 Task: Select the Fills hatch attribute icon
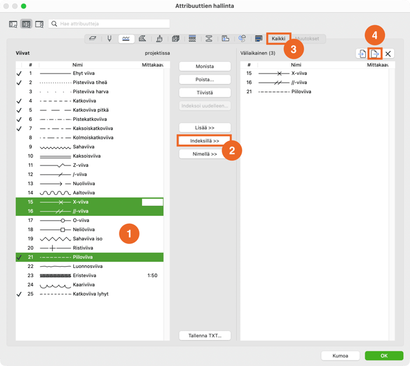(x=143, y=39)
